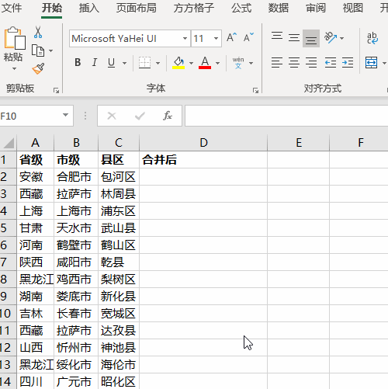
Task: Open the 文件 menu tab
Action: coord(12,8)
